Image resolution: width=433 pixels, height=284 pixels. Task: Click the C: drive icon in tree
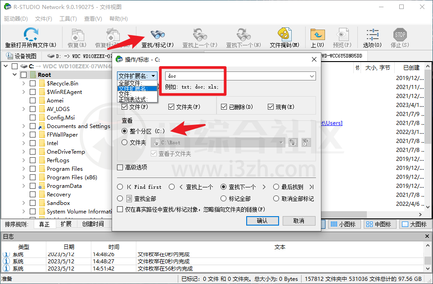[x=24, y=66]
